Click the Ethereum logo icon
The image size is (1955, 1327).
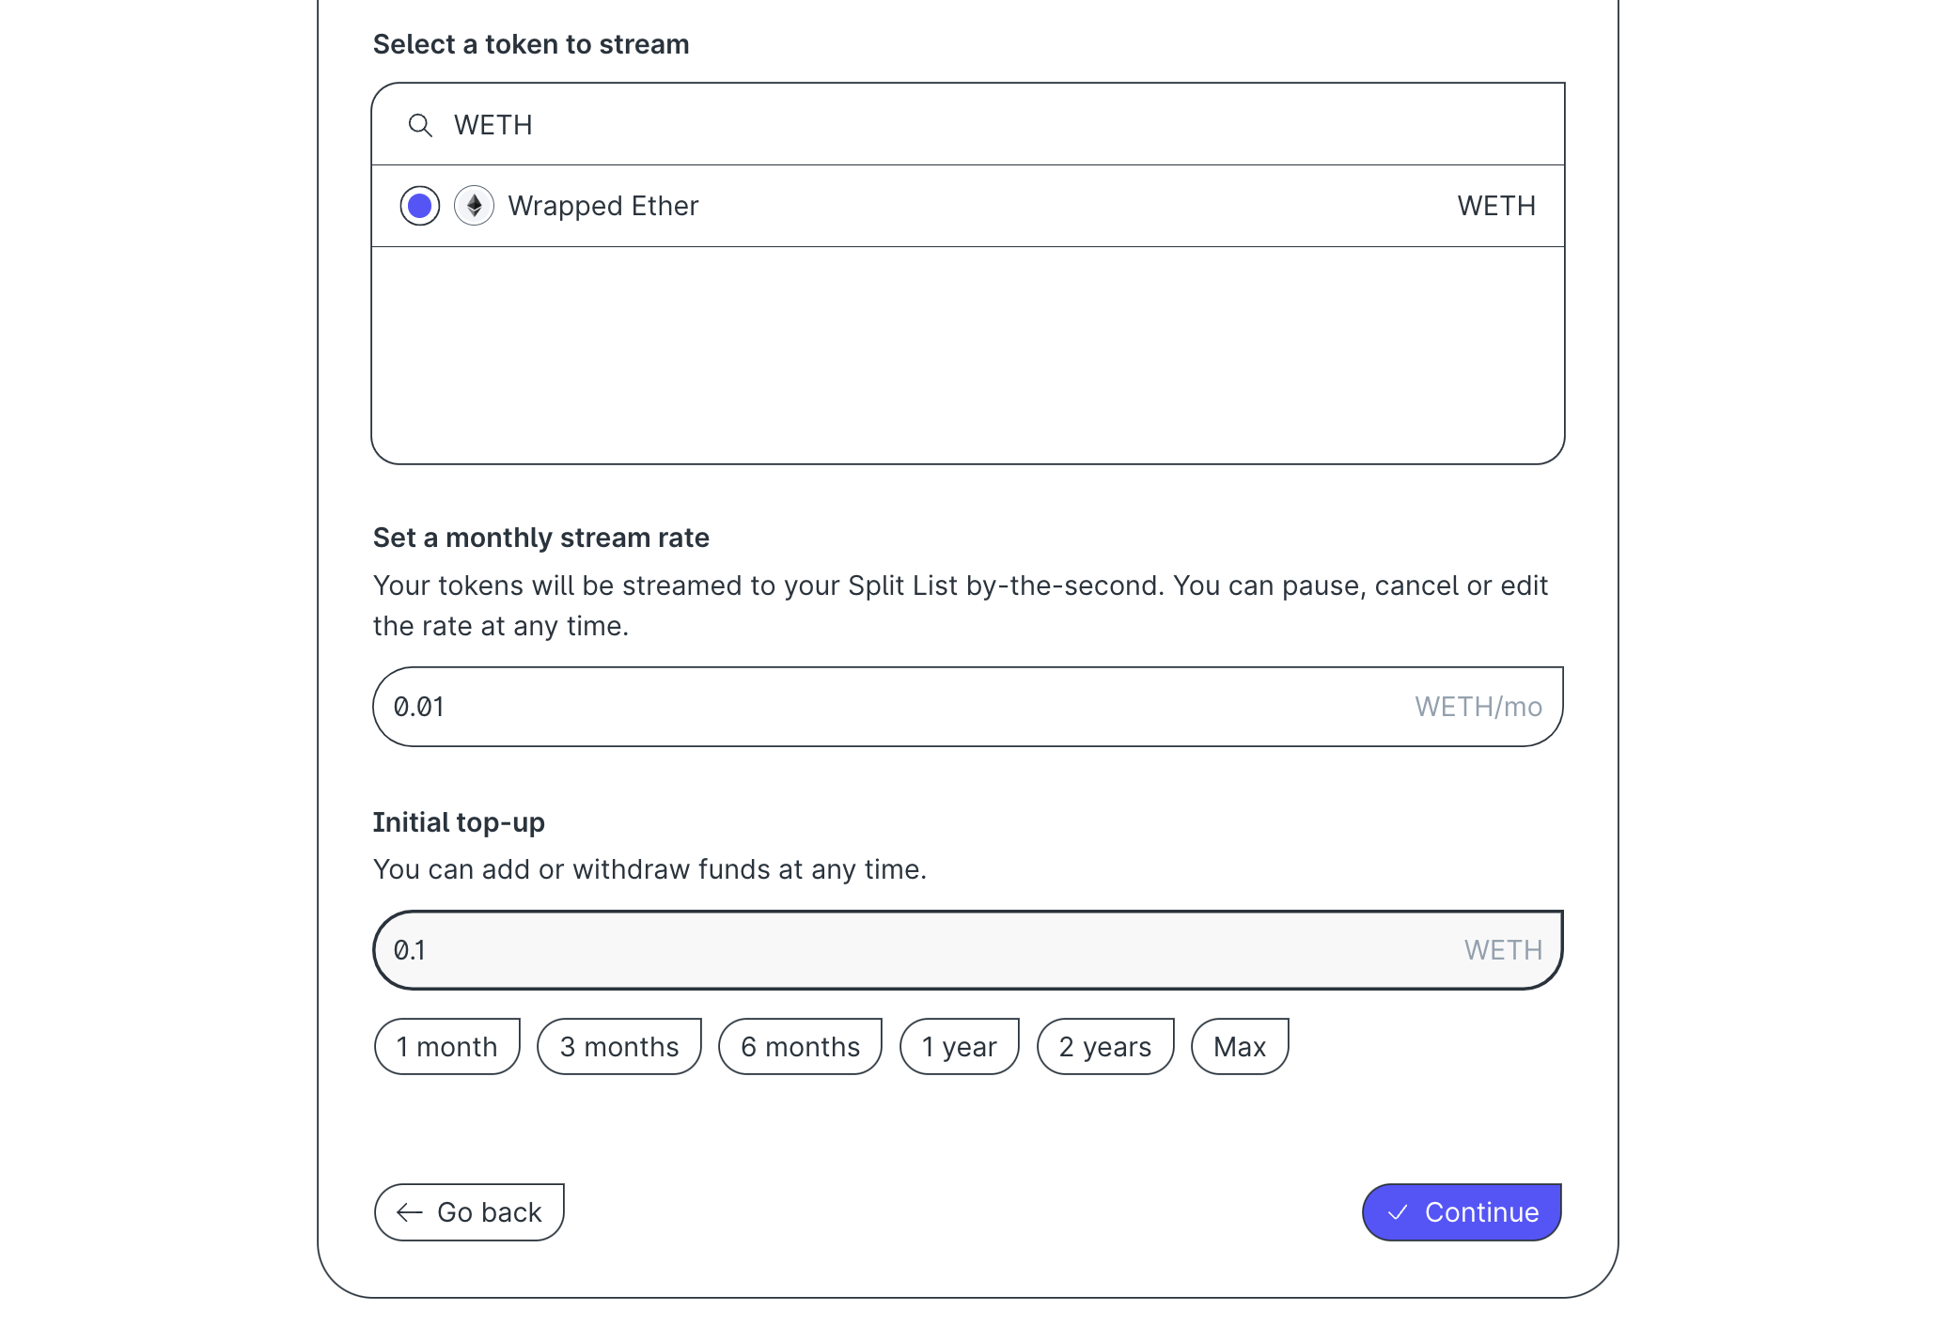475,206
